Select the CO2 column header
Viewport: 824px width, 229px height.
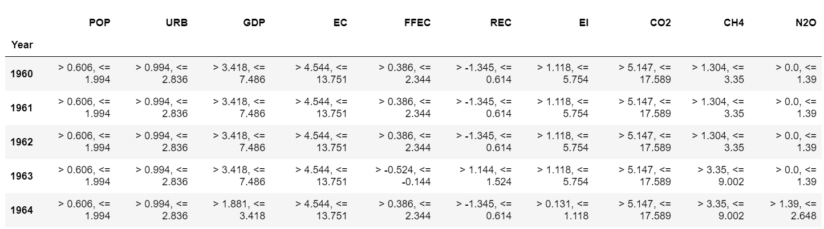[660, 23]
